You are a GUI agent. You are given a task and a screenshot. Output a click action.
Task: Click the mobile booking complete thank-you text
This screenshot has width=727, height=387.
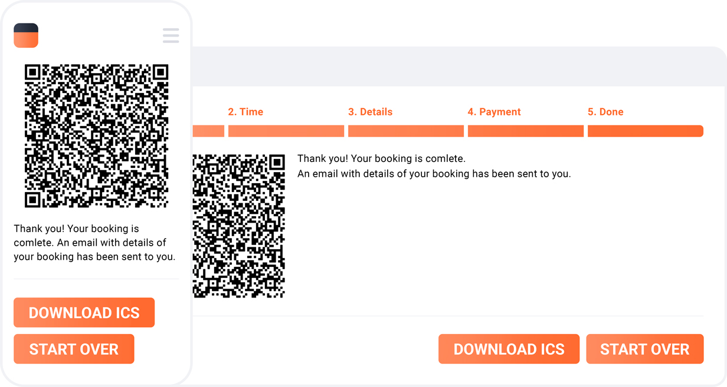click(94, 243)
